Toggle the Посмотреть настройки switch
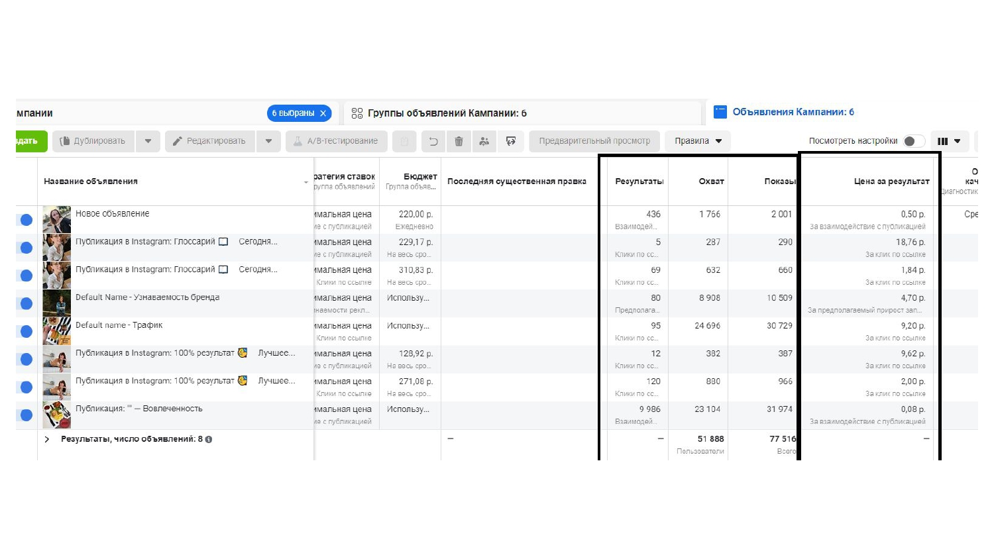 (x=914, y=141)
